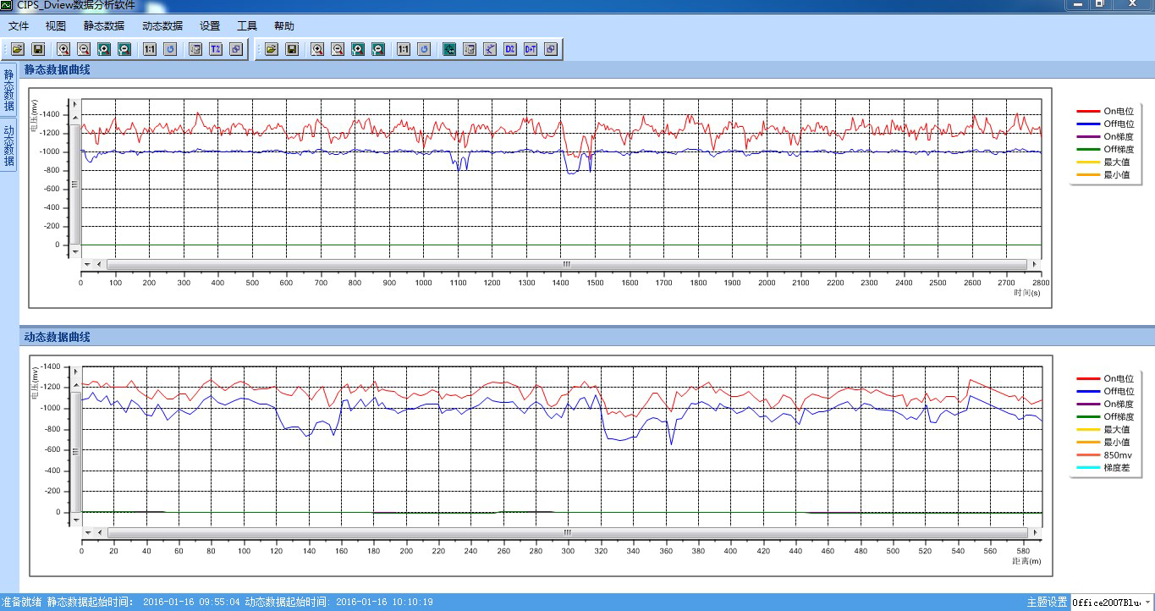Click the open file icon in static toolbar
Viewport: 1155px width, 611px height.
(x=17, y=49)
